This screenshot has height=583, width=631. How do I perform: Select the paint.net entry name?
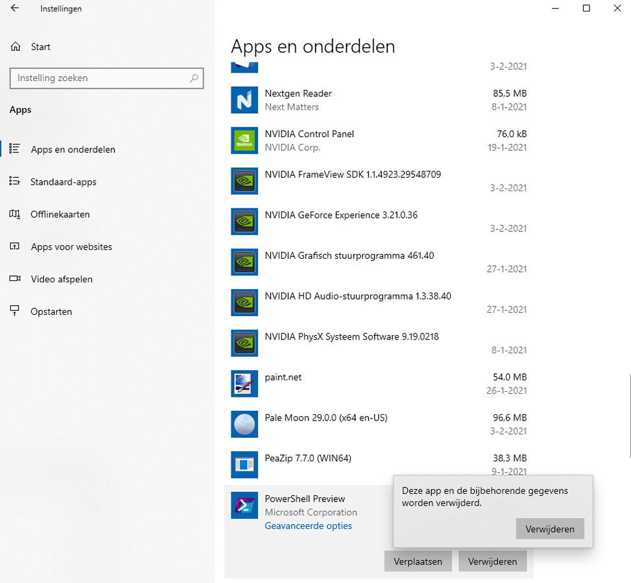pyautogui.click(x=283, y=377)
